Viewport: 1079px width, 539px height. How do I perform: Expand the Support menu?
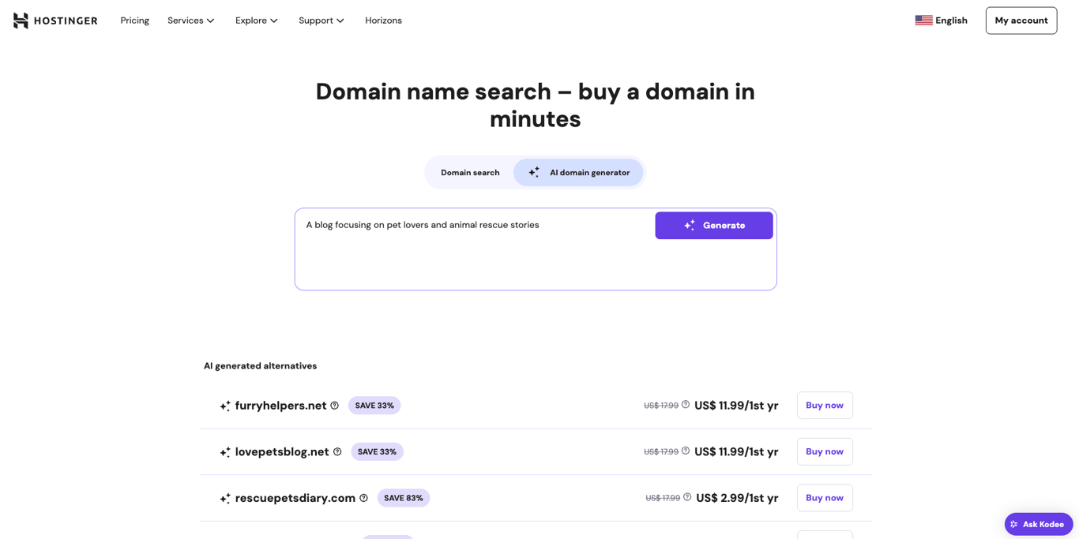321,20
